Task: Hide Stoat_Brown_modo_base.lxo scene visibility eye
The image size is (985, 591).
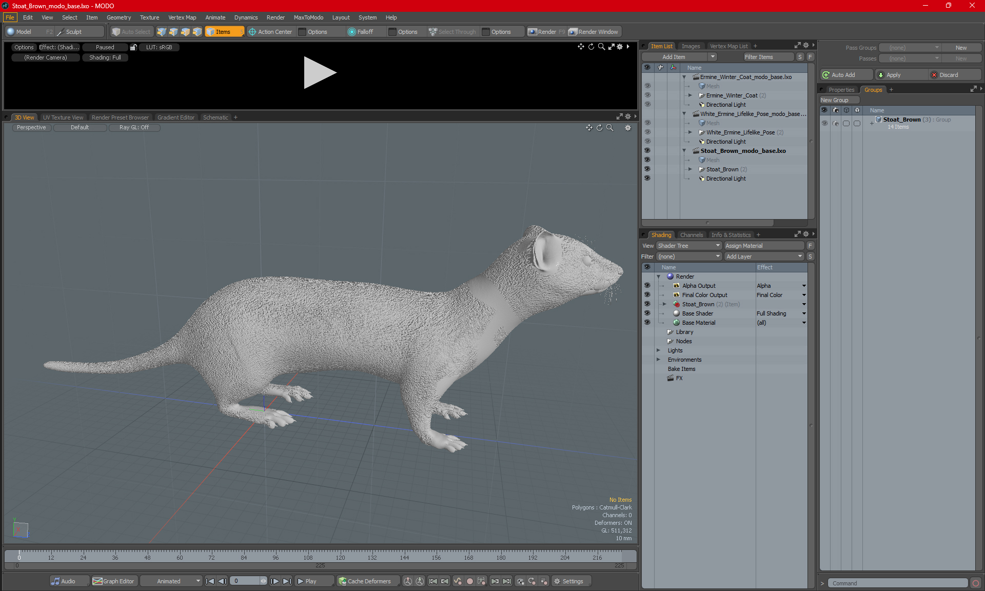Action: (x=647, y=151)
